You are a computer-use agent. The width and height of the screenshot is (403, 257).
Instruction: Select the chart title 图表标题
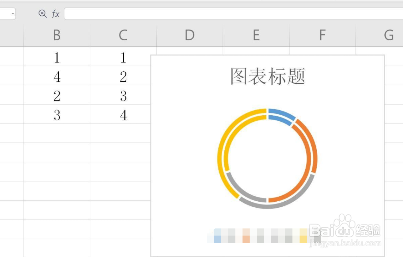(267, 76)
